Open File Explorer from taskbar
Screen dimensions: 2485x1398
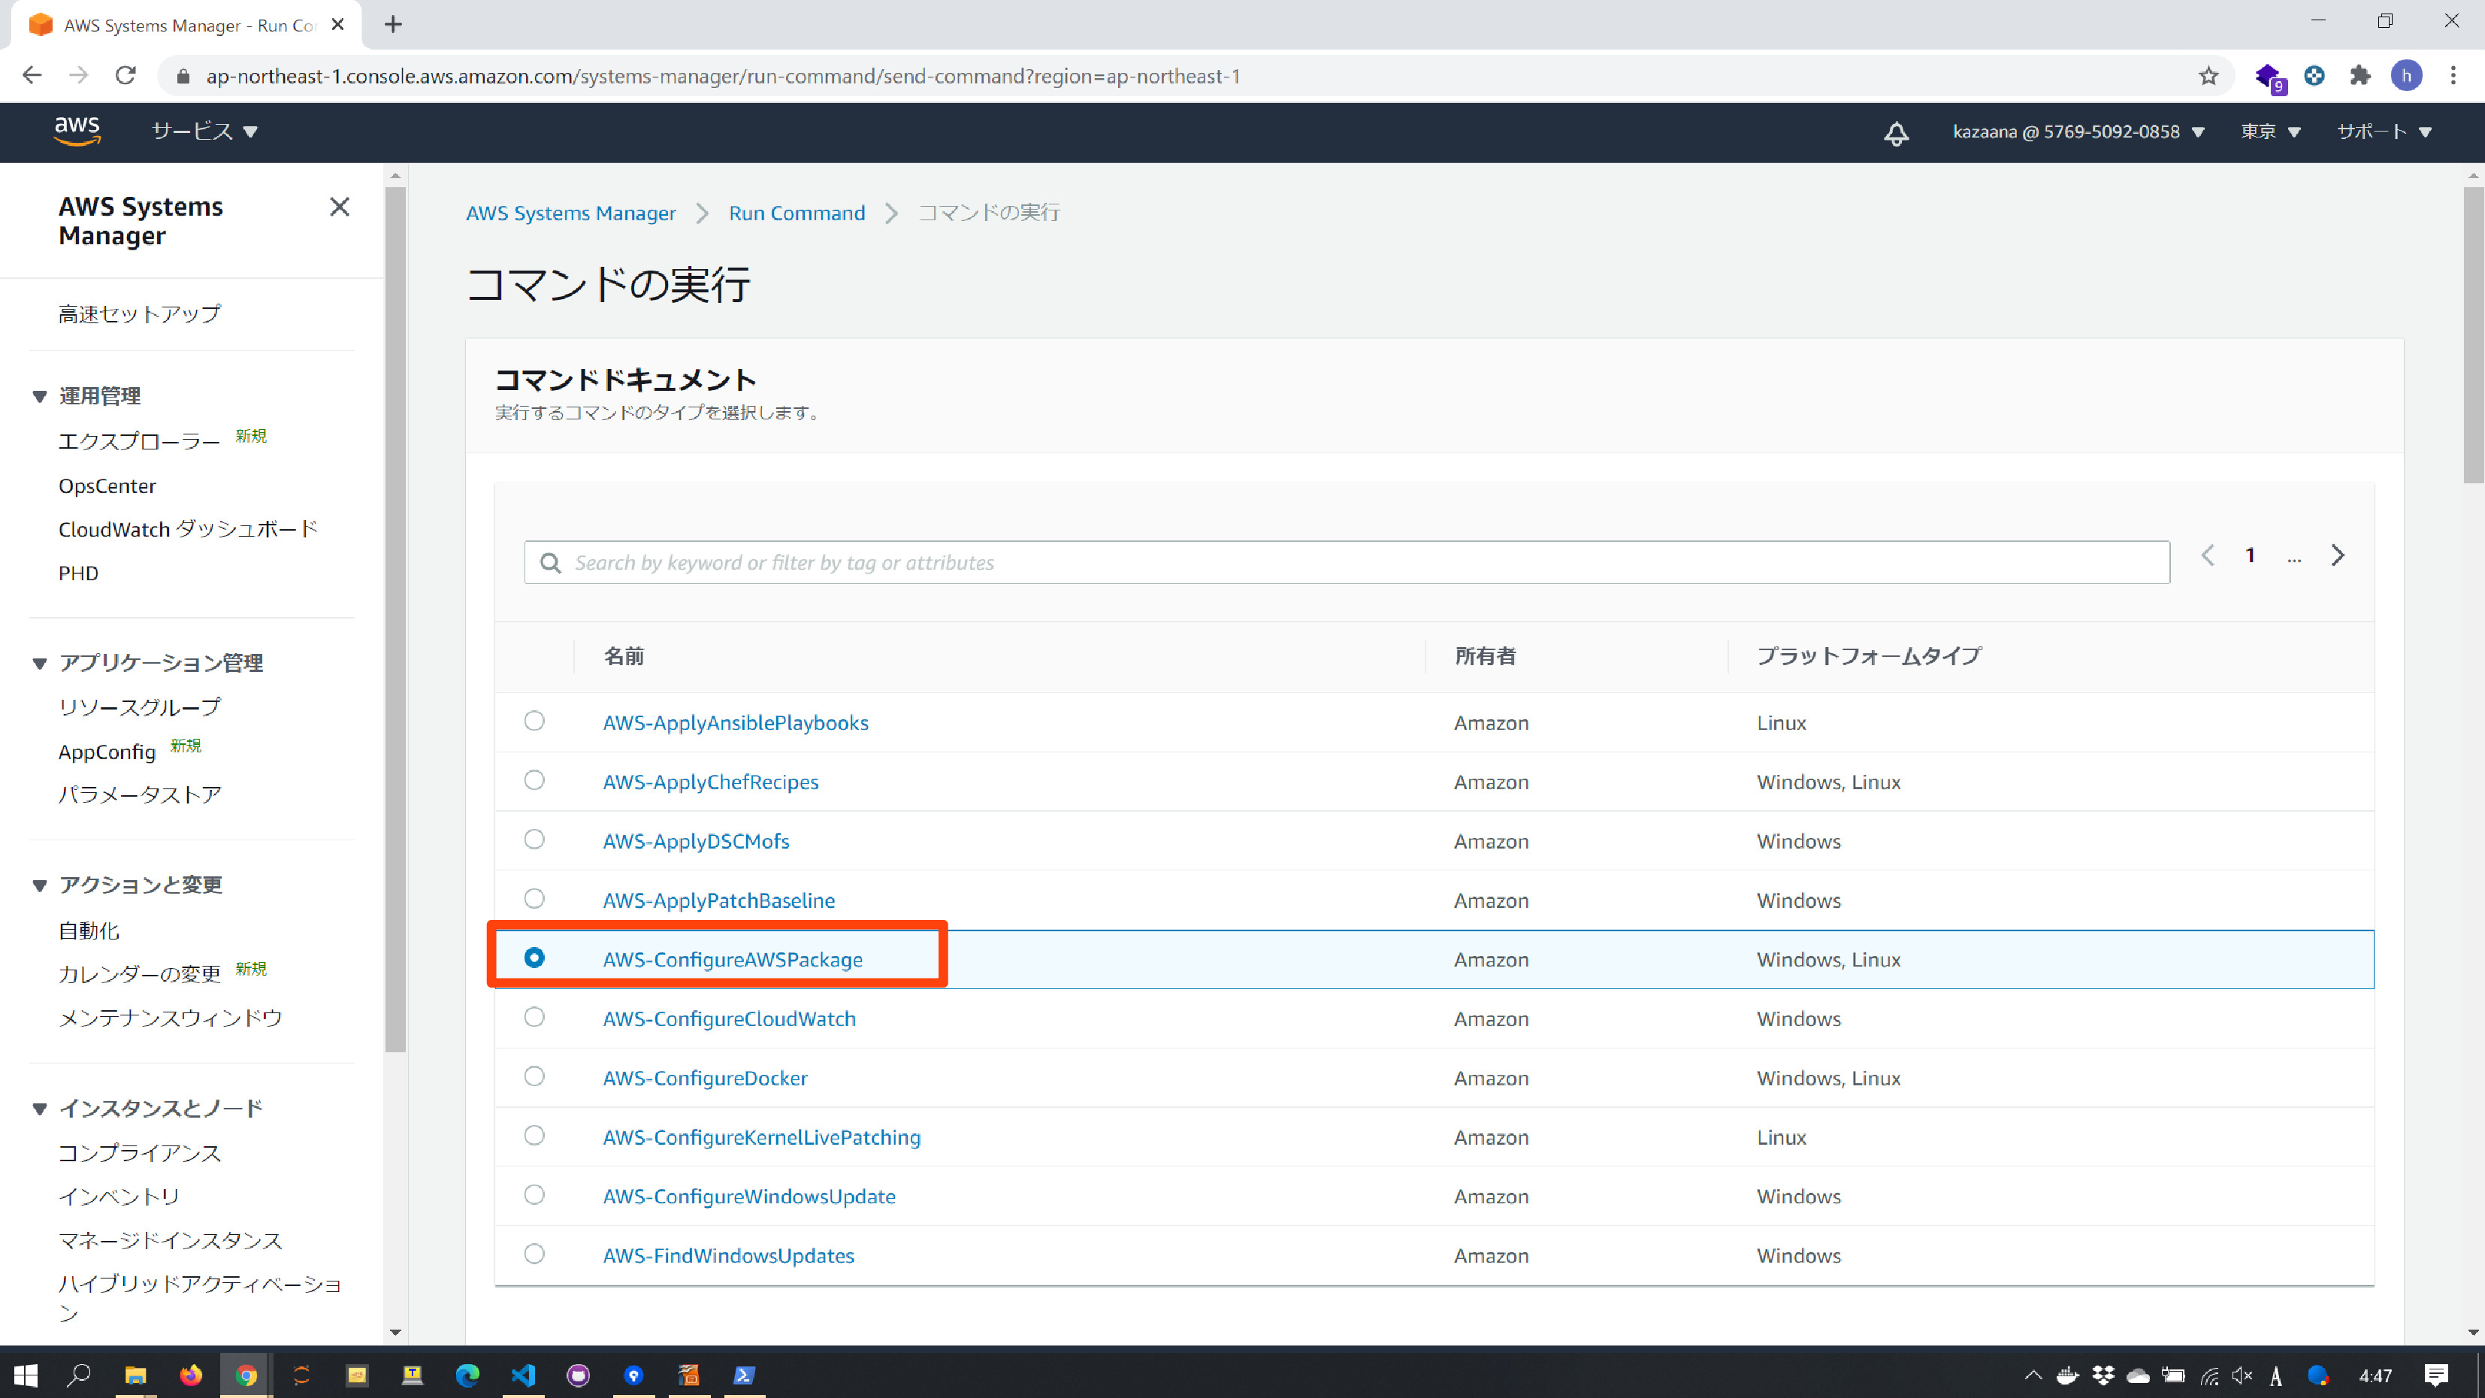click(135, 1375)
